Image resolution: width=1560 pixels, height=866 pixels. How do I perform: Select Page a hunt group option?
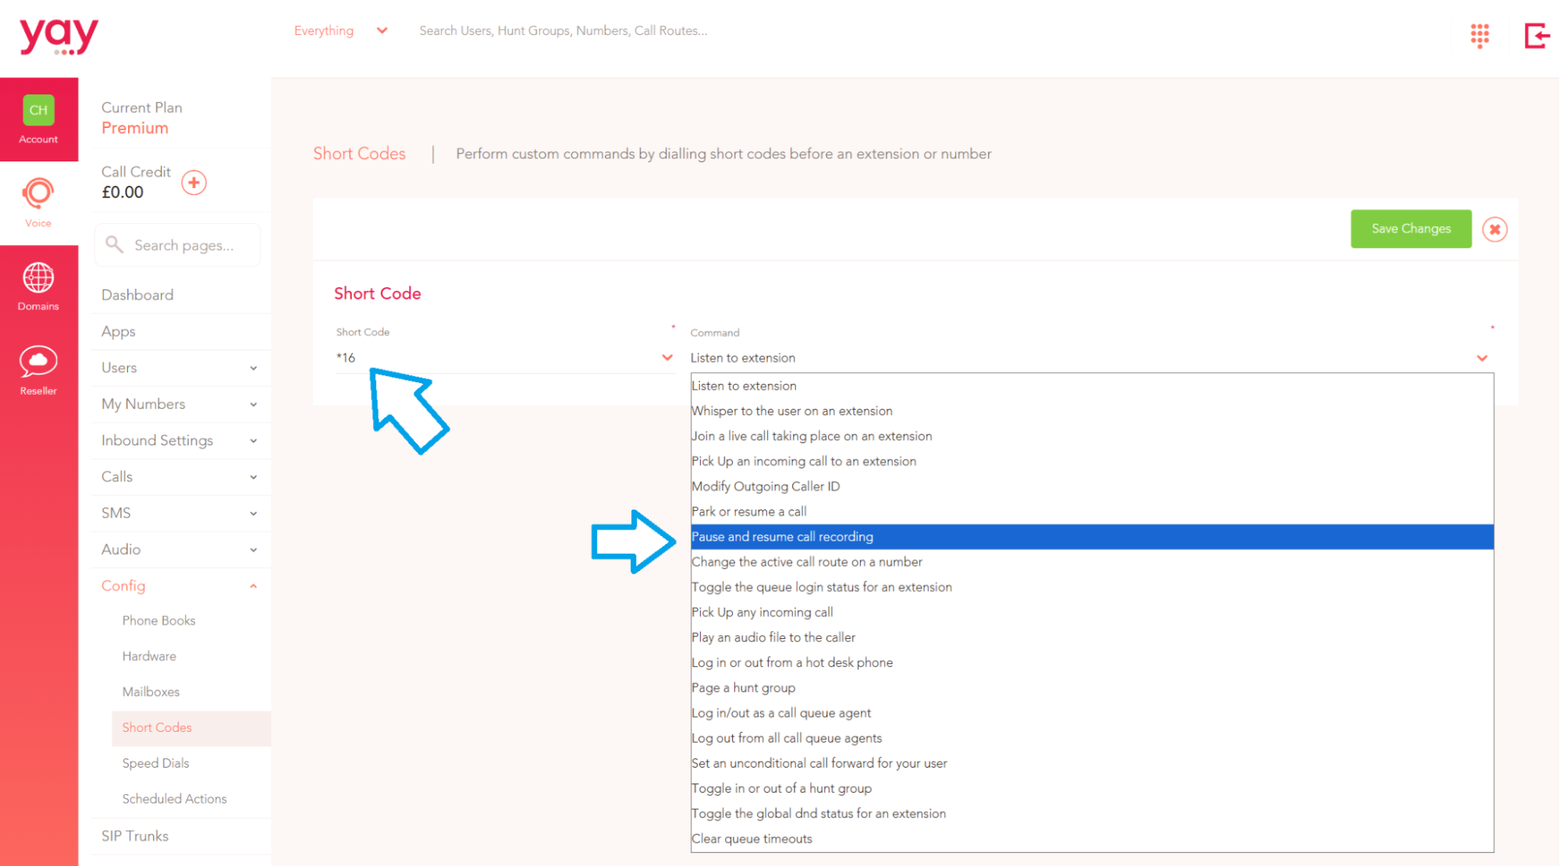1092,687
